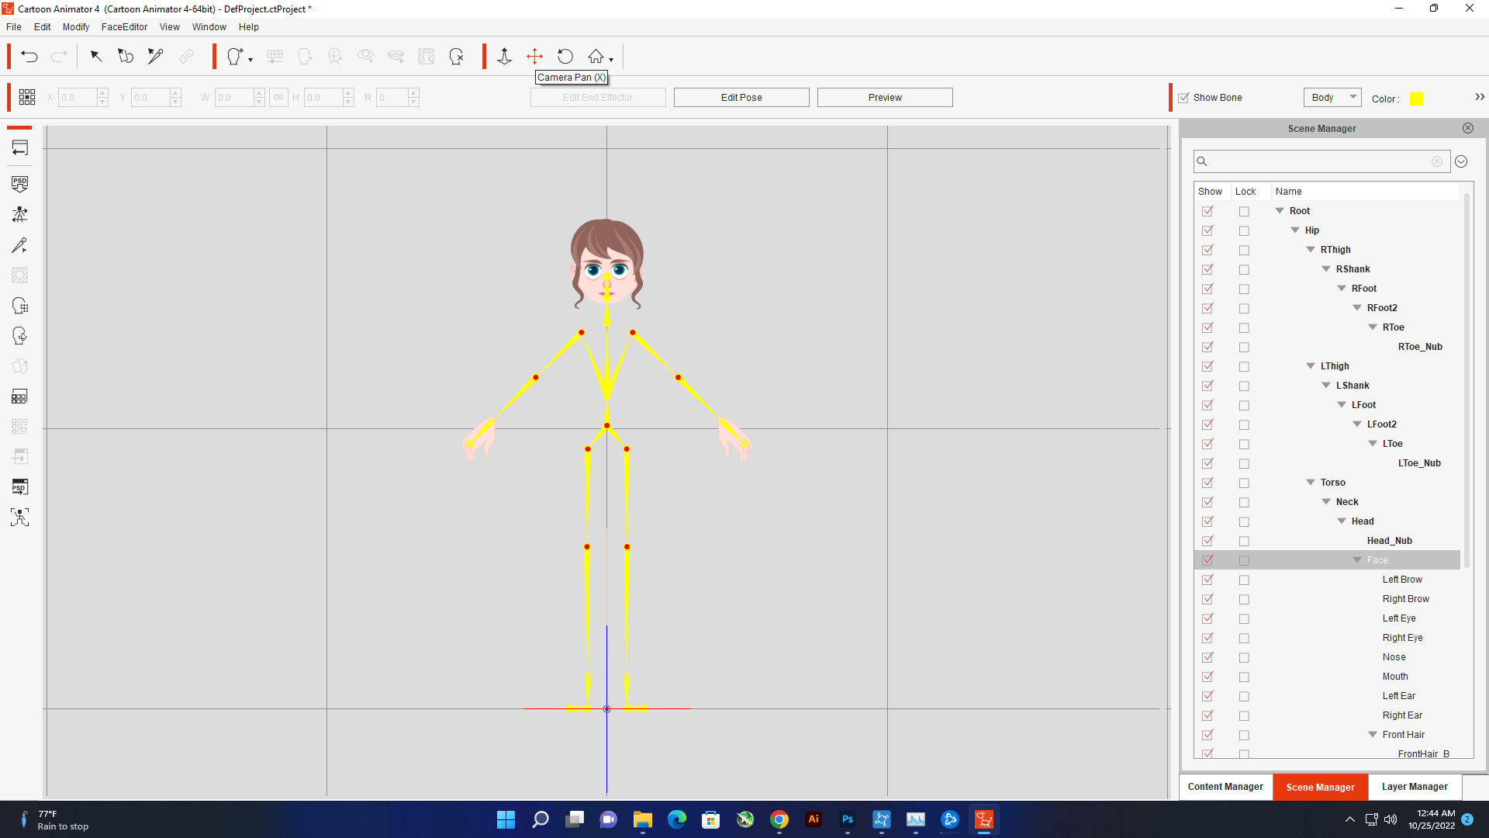1489x838 pixels.
Task: Toggle Lock checkbox for Hip
Action: [1244, 230]
